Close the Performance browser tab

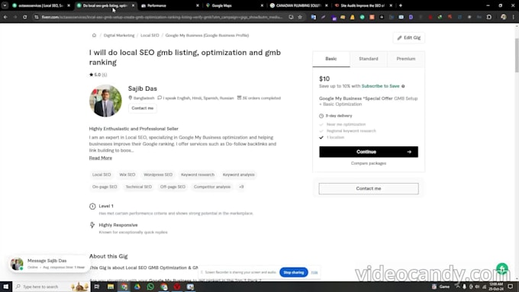tap(198, 5)
